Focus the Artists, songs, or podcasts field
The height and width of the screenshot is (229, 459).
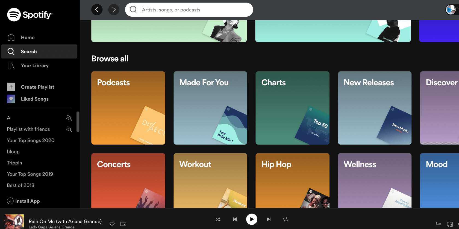[189, 10]
